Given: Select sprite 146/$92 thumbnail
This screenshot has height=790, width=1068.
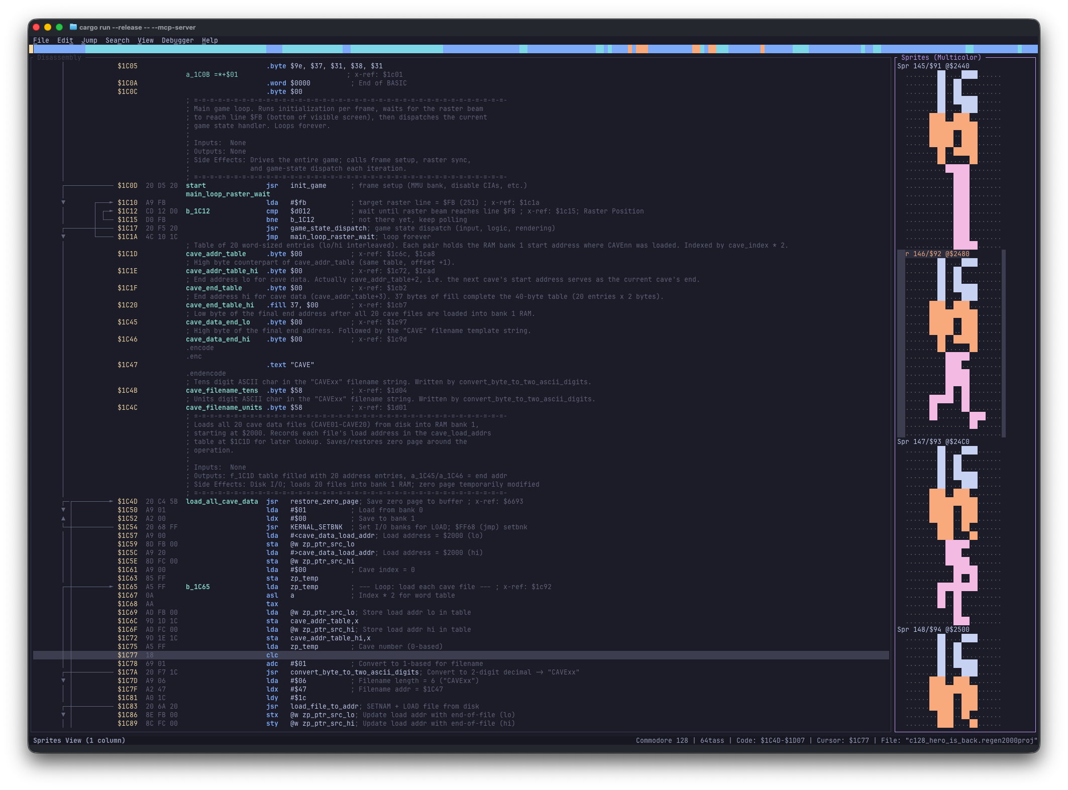Looking at the screenshot, I should (x=953, y=348).
